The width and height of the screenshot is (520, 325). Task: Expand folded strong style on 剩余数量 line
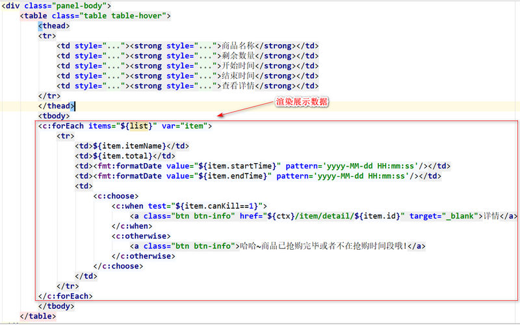tap(205, 56)
